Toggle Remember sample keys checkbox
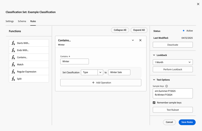This screenshot has width=202, height=131. click(154, 103)
